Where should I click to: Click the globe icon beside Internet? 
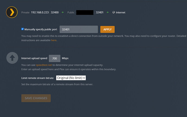[114, 12]
